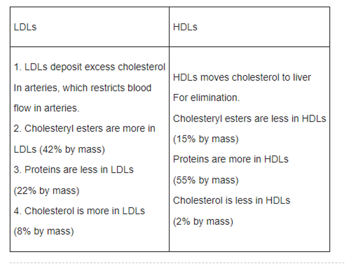Image resolution: width=345 pixels, height=264 pixels.
Task: Click the text "1. LDLs deposit excess cholesterol"
Action: pyautogui.click(x=90, y=67)
